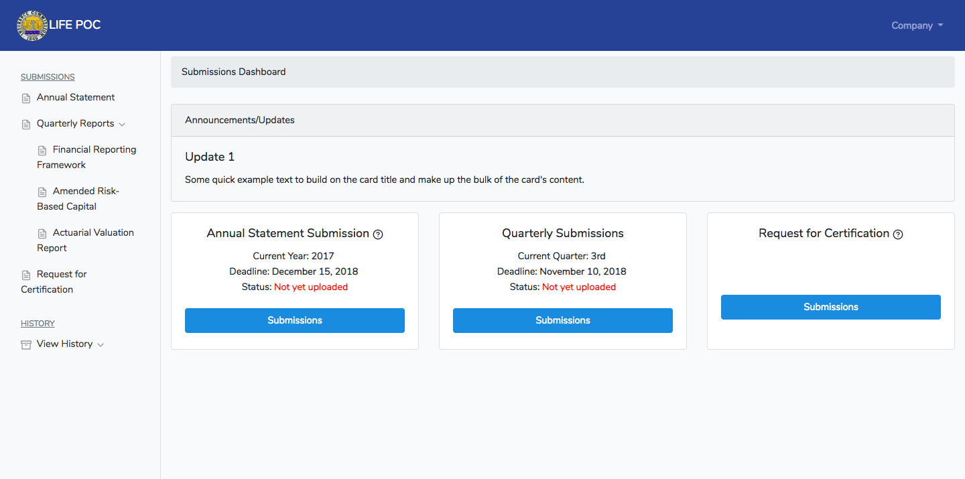This screenshot has width=965, height=479.
Task: Click the file icon next to Actuarial Valuation Report
Action: [x=42, y=234]
